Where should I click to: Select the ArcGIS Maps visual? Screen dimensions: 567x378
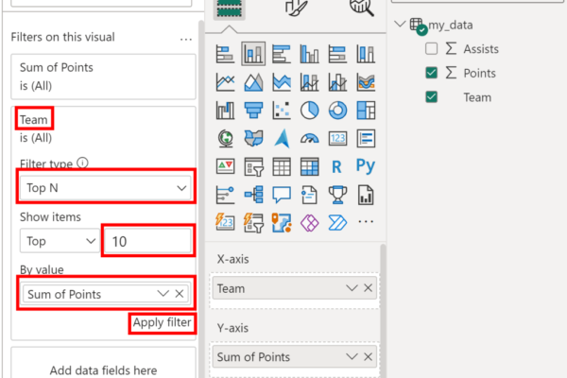click(282, 222)
